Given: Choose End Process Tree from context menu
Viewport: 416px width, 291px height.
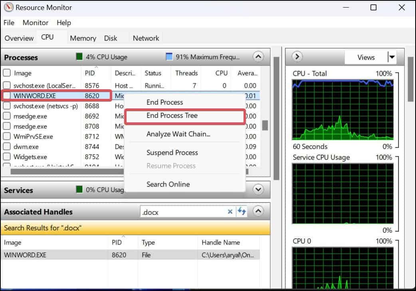Looking at the screenshot, I should coord(184,116).
